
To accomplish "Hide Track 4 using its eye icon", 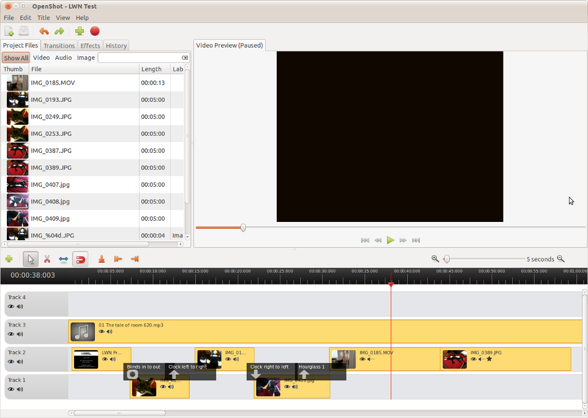I will (11, 306).
